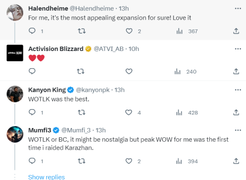246x180 pixels.
Task: Open more options for Halendheime's tweet
Action: [x=238, y=8]
